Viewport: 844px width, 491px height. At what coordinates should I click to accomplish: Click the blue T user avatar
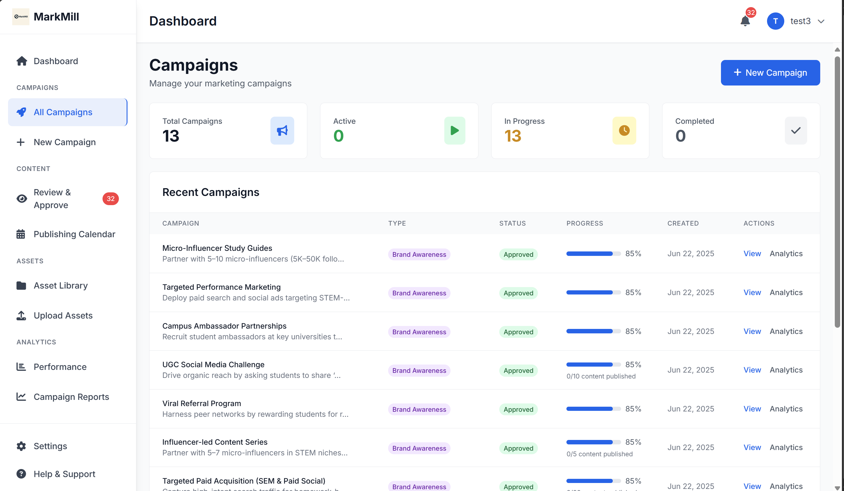[x=775, y=21]
